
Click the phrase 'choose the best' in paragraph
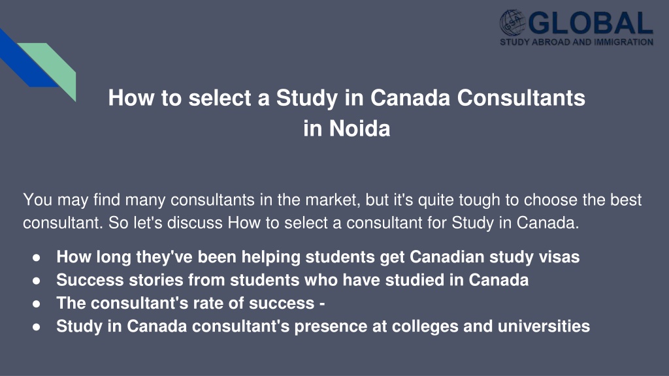click(583, 200)
